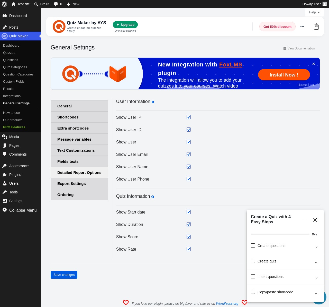Uncheck the Show Rate checkbox
This screenshot has width=329, height=307.
[189, 249]
